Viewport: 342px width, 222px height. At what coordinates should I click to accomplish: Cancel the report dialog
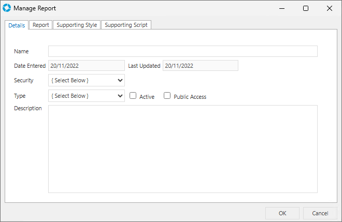click(x=320, y=213)
